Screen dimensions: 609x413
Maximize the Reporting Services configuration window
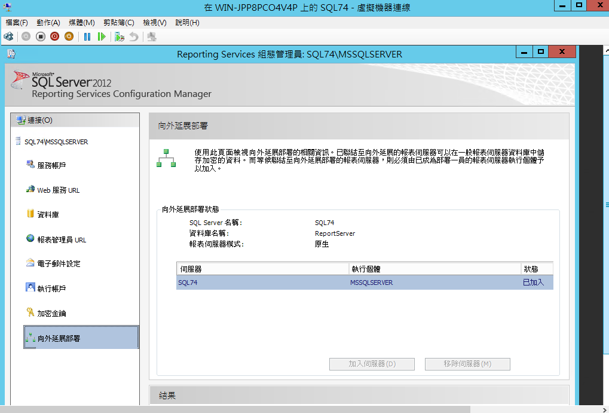click(541, 51)
